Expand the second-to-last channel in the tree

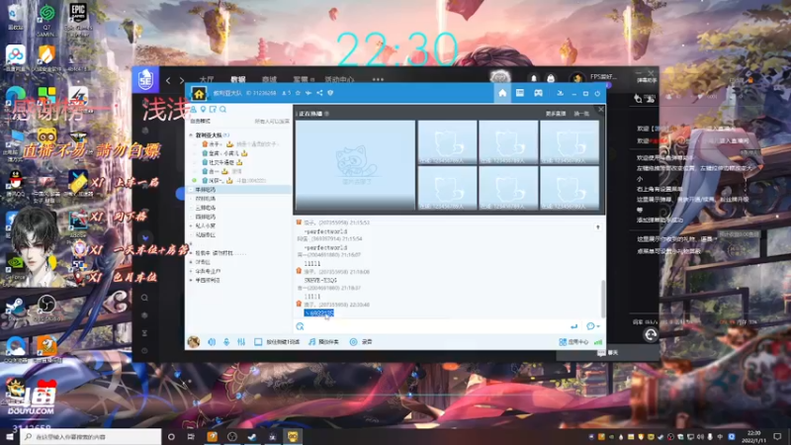click(191, 271)
